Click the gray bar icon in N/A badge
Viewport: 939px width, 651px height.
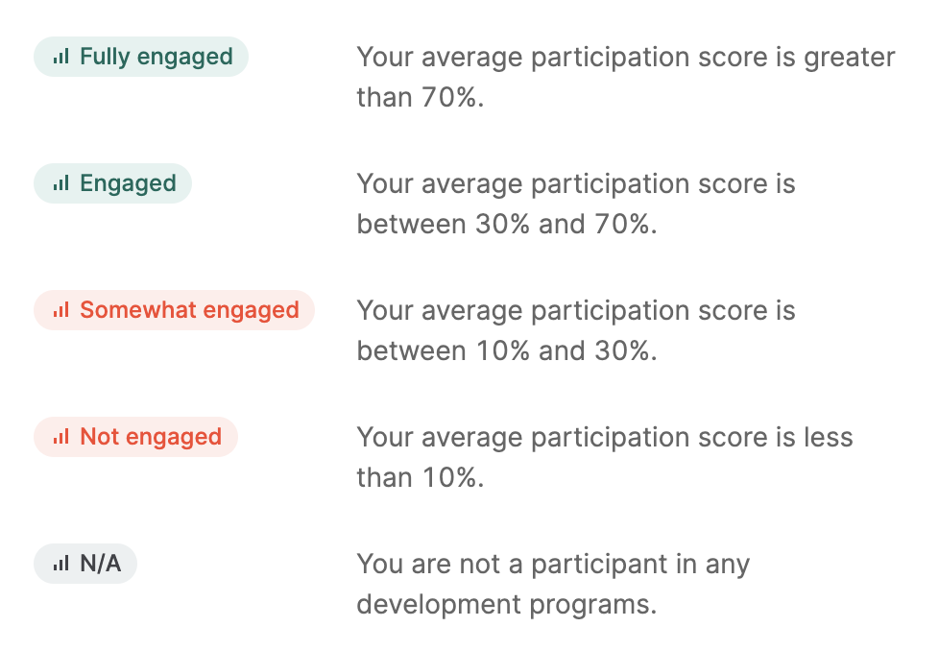pyautogui.click(x=61, y=564)
